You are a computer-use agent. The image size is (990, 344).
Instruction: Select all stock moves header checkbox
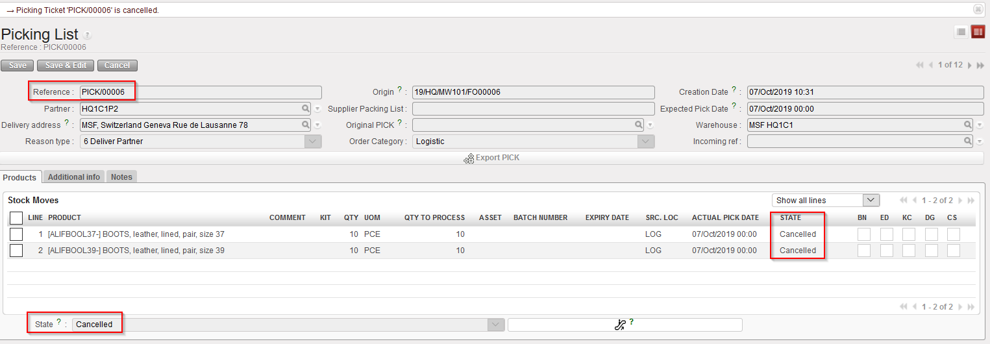click(16, 218)
